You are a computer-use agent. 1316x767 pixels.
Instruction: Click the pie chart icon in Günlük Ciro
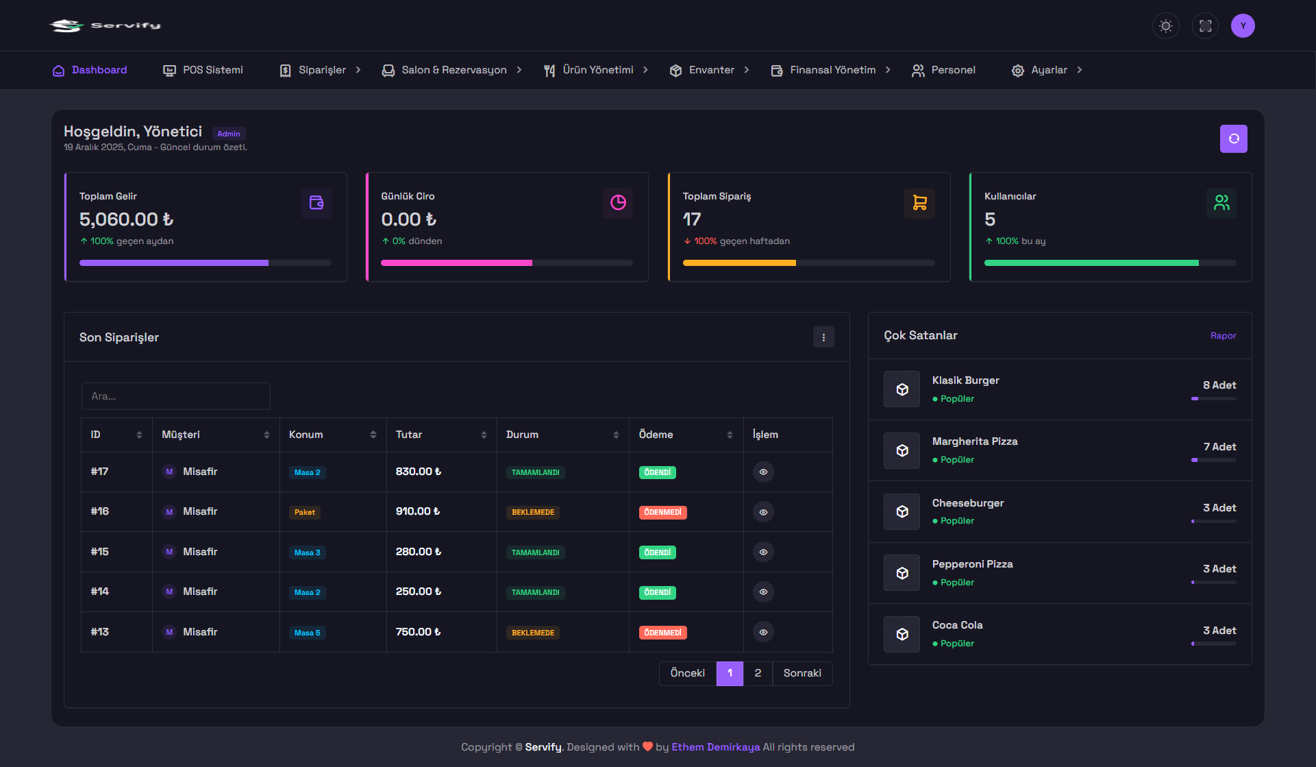pyautogui.click(x=618, y=203)
